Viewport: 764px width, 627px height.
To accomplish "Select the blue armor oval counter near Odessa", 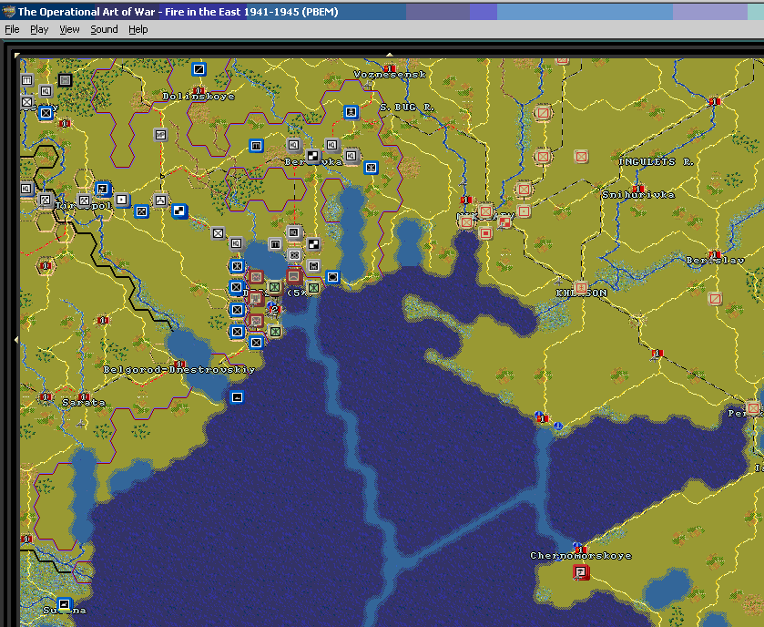I will (332, 277).
